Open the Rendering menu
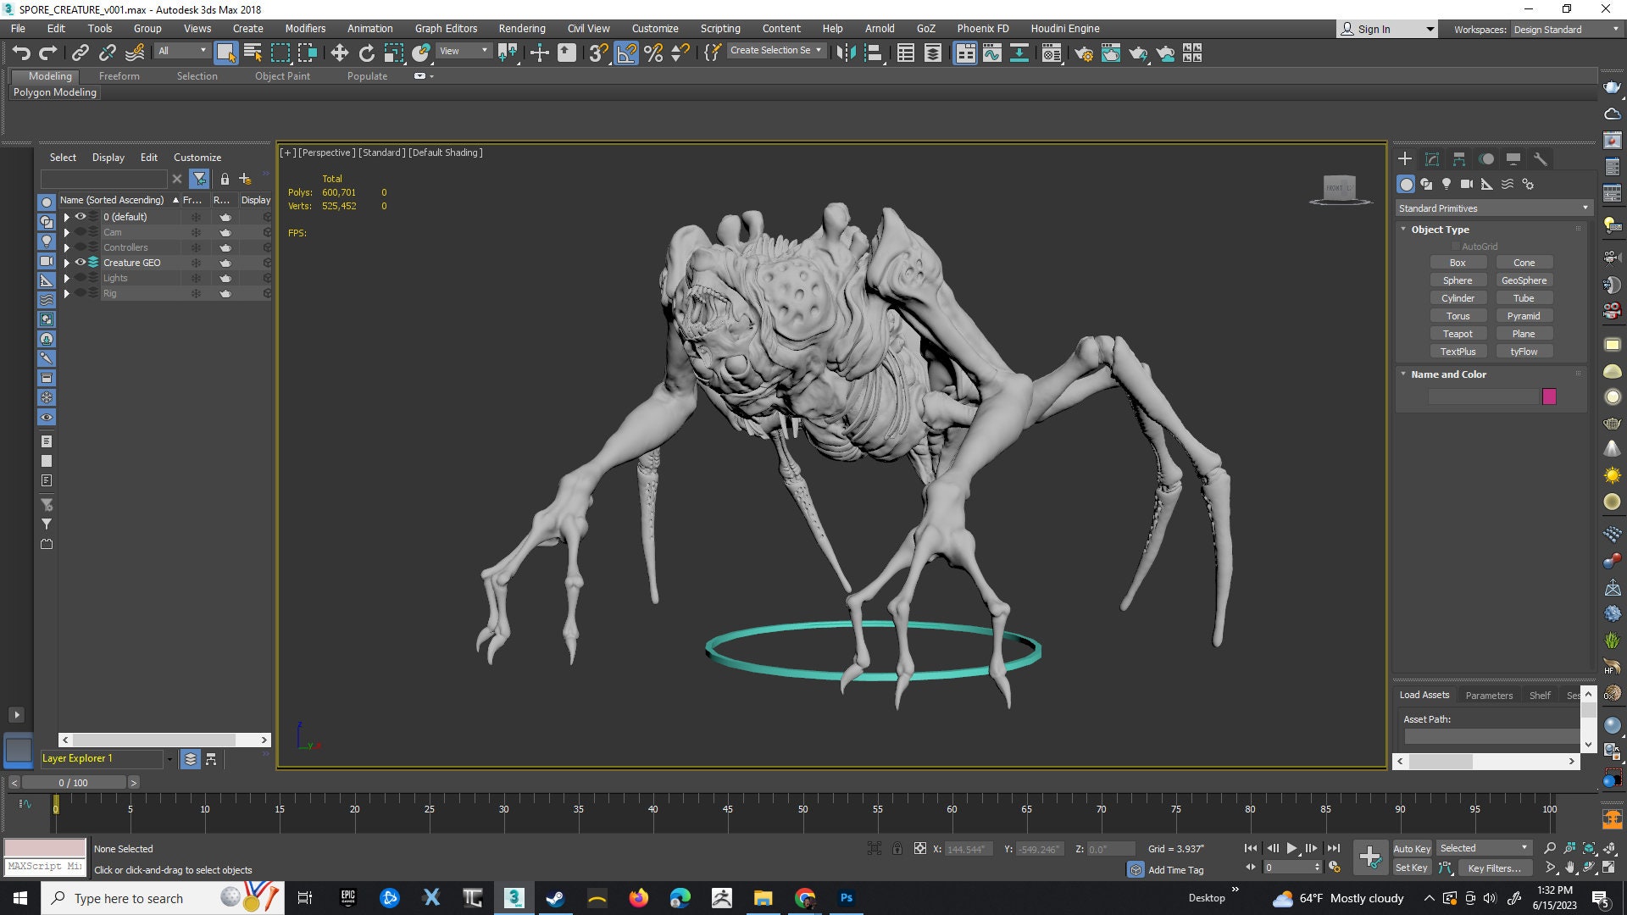Screen dimensions: 1627x915 521,28
